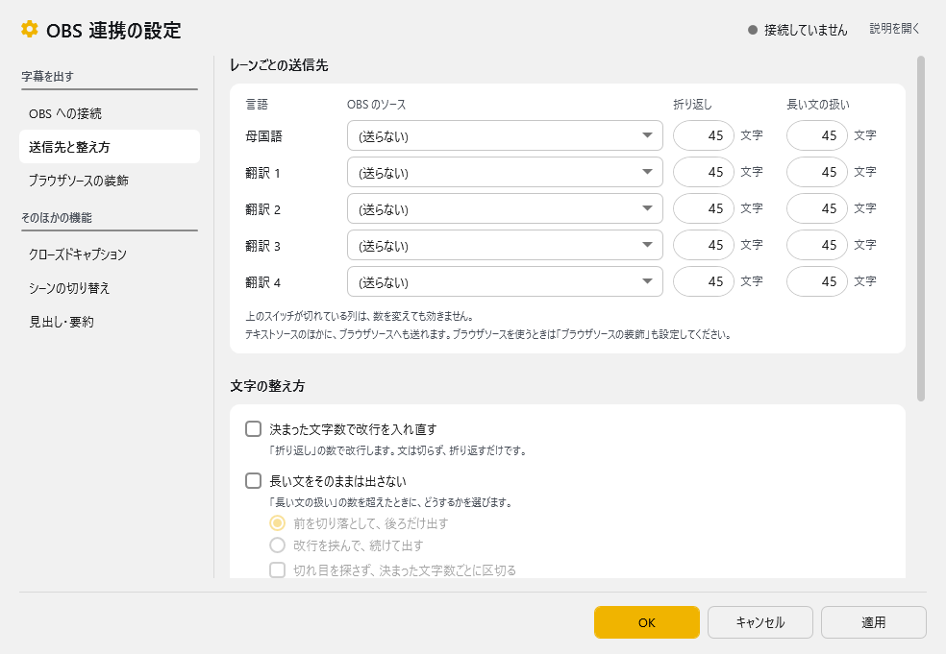The height and width of the screenshot is (654, 946).
Task: Click the 字幕を出す sidebar group label
Action: (48, 77)
